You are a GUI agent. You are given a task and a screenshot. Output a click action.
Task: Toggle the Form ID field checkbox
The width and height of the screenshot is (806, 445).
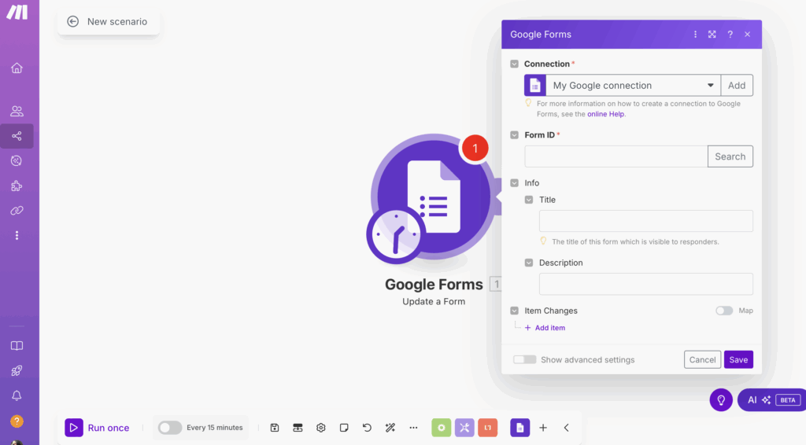514,135
